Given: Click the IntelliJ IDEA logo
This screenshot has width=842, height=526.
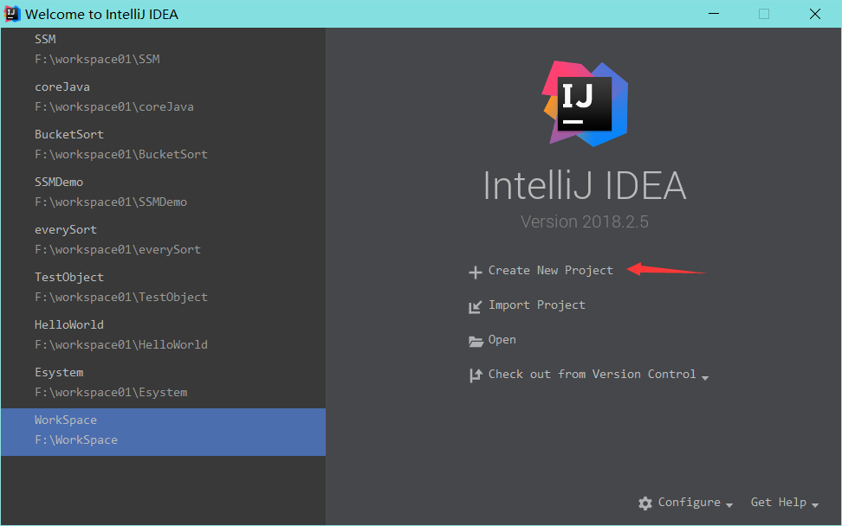Looking at the screenshot, I should click(x=585, y=104).
